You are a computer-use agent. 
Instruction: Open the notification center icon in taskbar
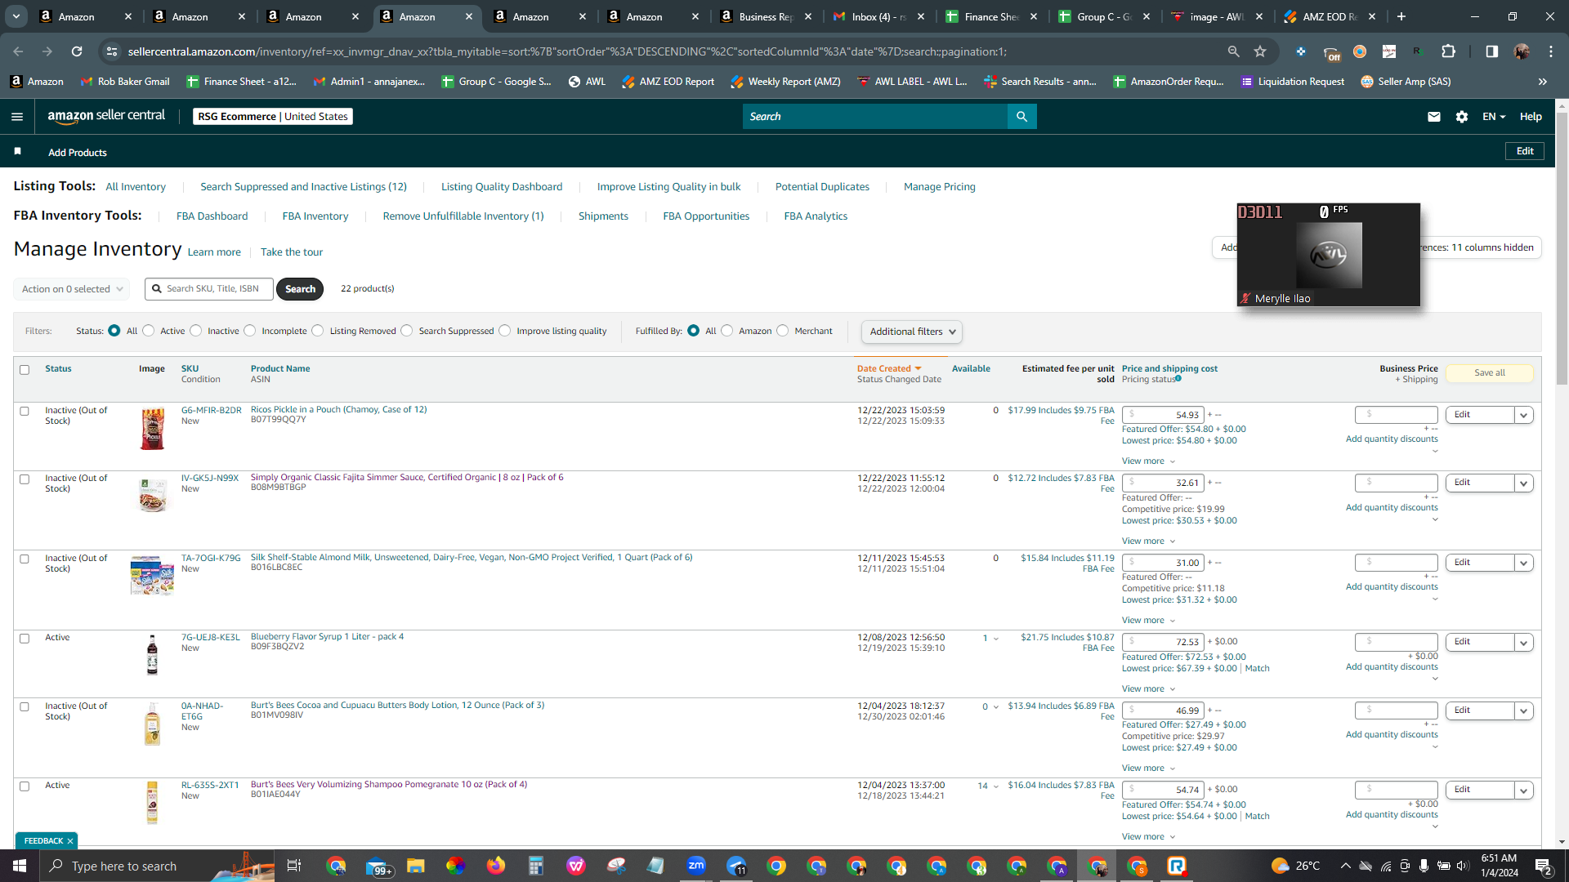pyautogui.click(x=1543, y=866)
